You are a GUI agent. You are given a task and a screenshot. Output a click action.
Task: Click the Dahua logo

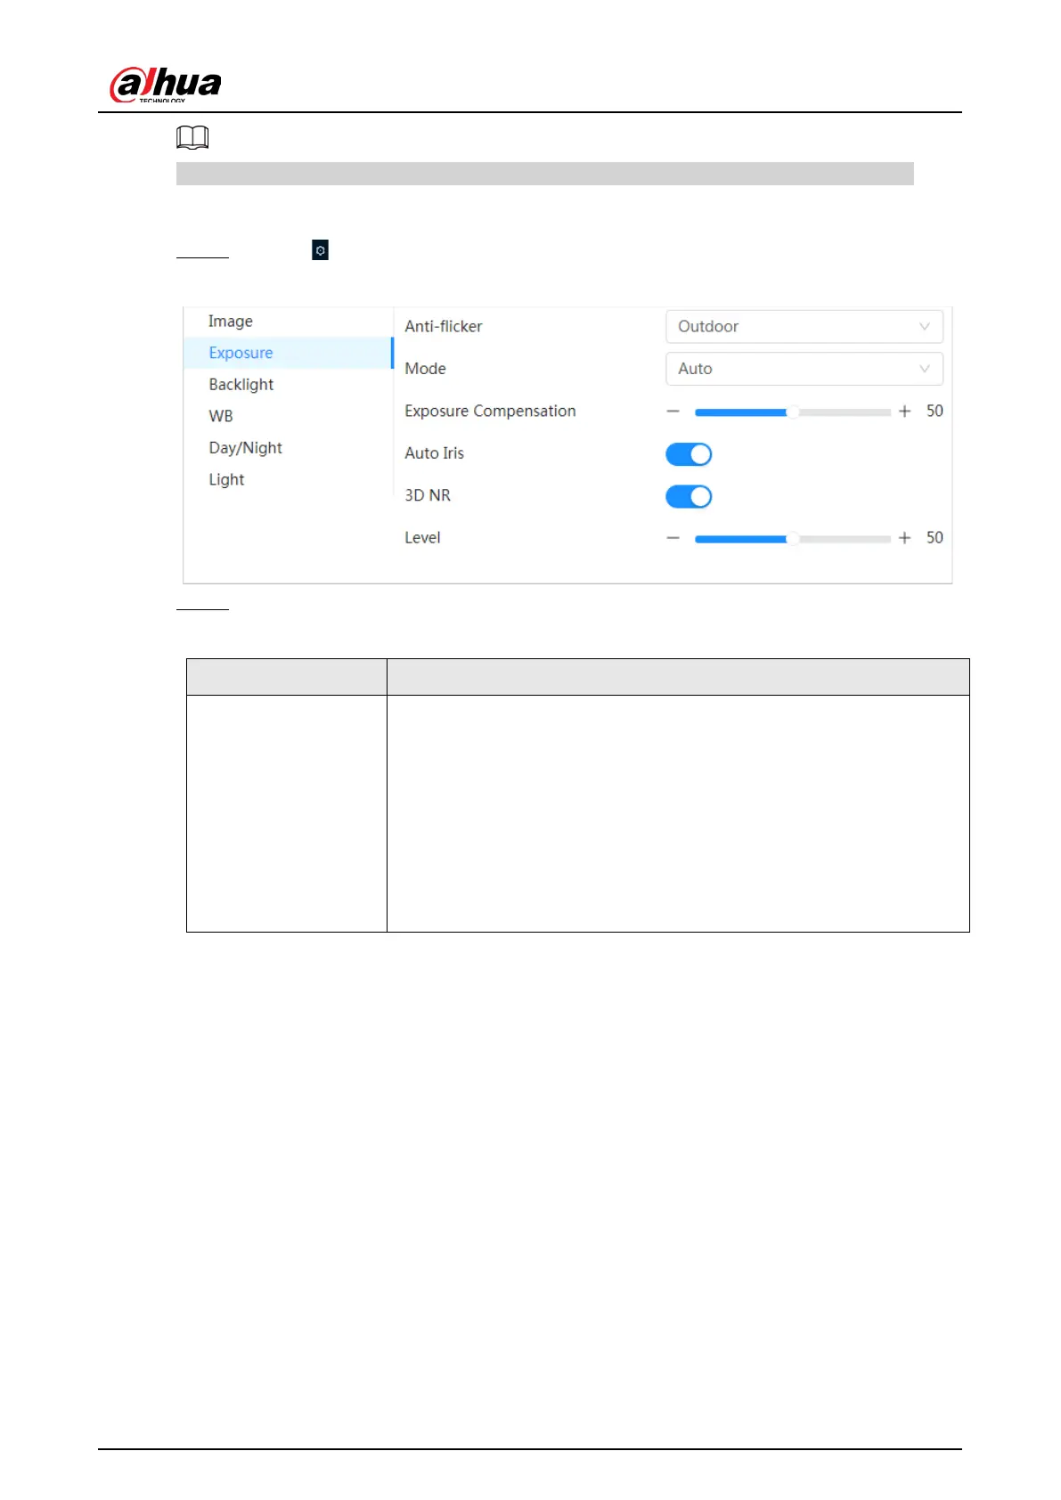click(165, 85)
